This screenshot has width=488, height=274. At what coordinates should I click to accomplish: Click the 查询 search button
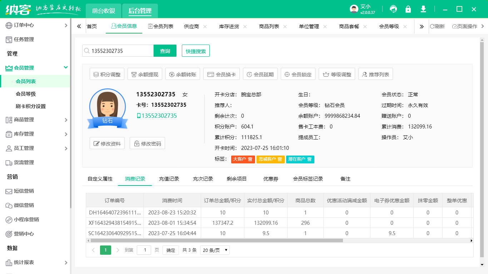click(x=165, y=51)
